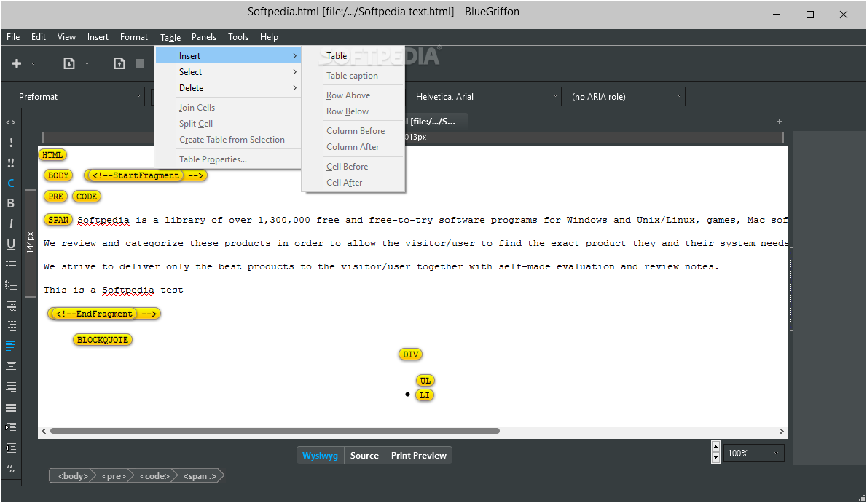The width and height of the screenshot is (867, 503).
Task: Choose Table caption in the submenu
Action: point(353,76)
